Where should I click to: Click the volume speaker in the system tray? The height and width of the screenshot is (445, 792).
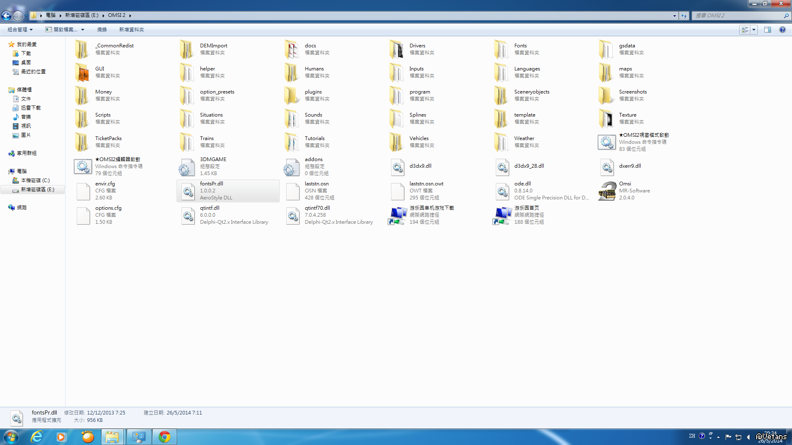pos(748,437)
